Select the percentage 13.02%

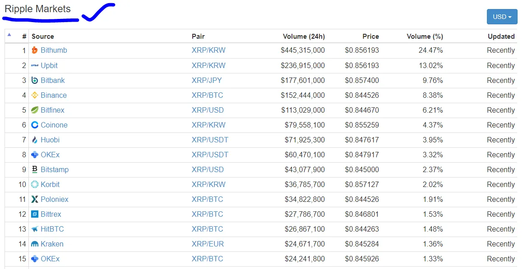pyautogui.click(x=431, y=66)
